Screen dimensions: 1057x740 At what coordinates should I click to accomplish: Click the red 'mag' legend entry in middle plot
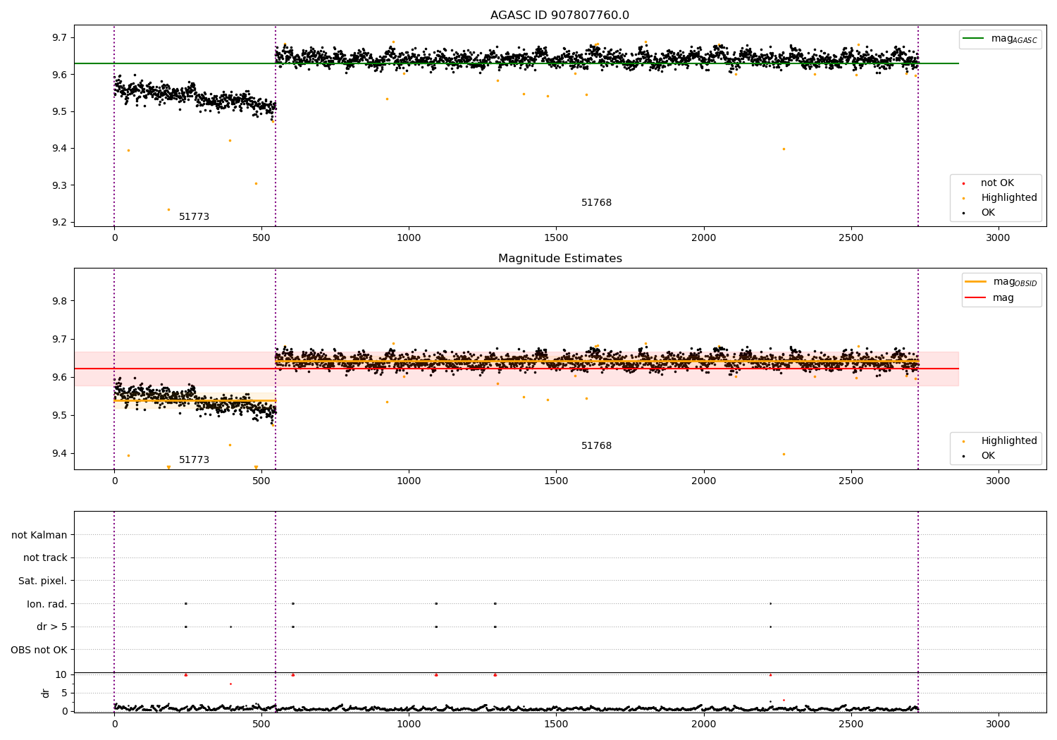[x=990, y=298]
